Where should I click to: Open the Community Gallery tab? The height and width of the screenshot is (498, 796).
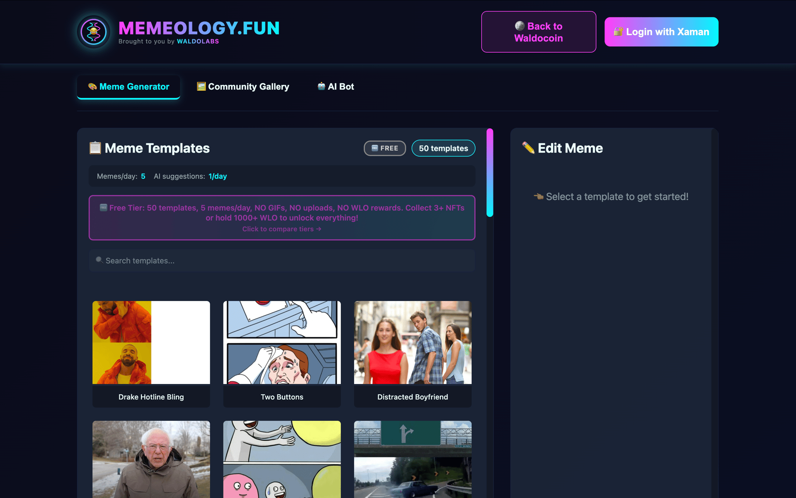[243, 87]
